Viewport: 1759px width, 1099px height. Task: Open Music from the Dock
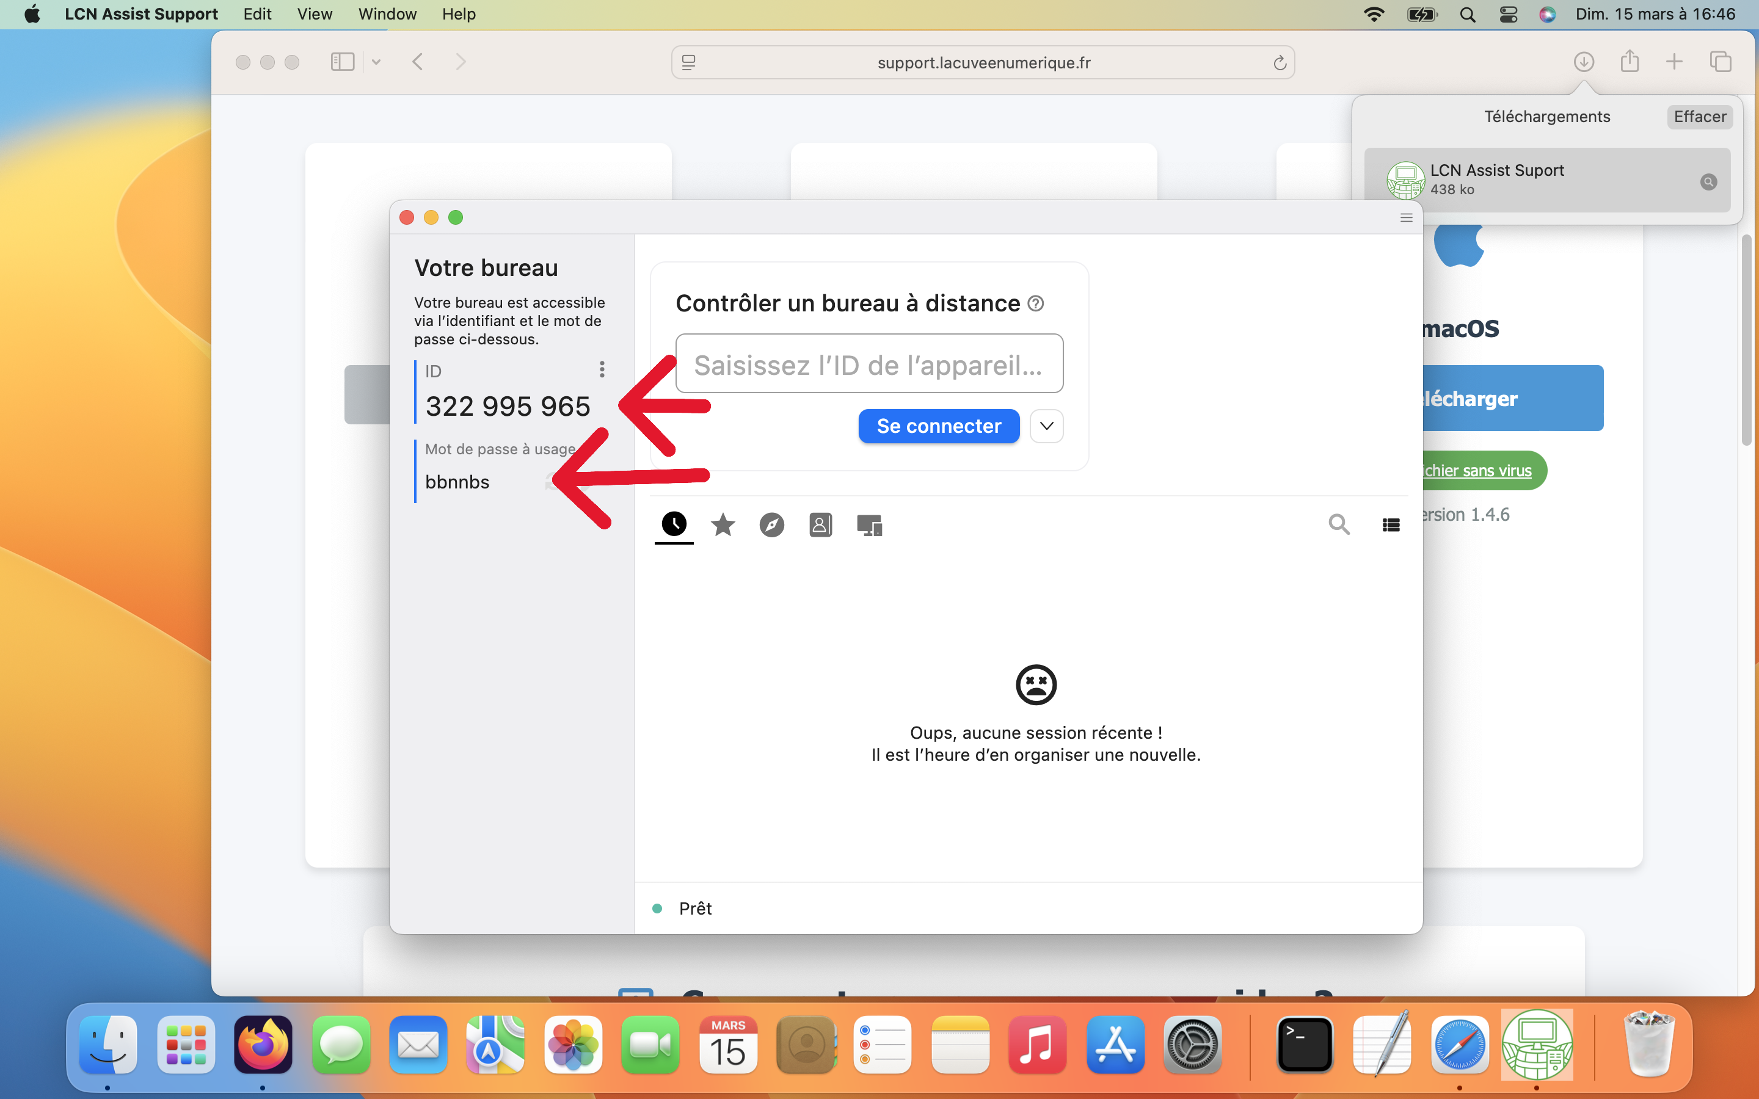(x=1037, y=1045)
